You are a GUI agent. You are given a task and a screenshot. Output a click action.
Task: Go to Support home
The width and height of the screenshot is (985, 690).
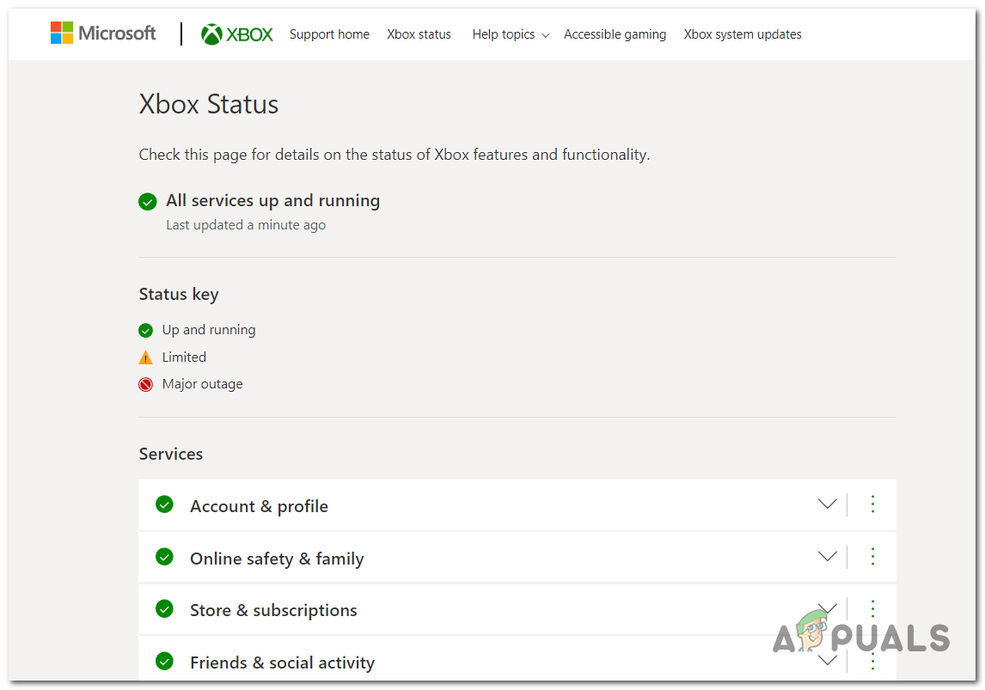pyautogui.click(x=329, y=34)
